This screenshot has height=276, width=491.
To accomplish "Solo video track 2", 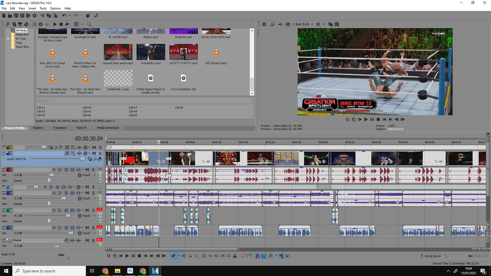I will [100, 153].
